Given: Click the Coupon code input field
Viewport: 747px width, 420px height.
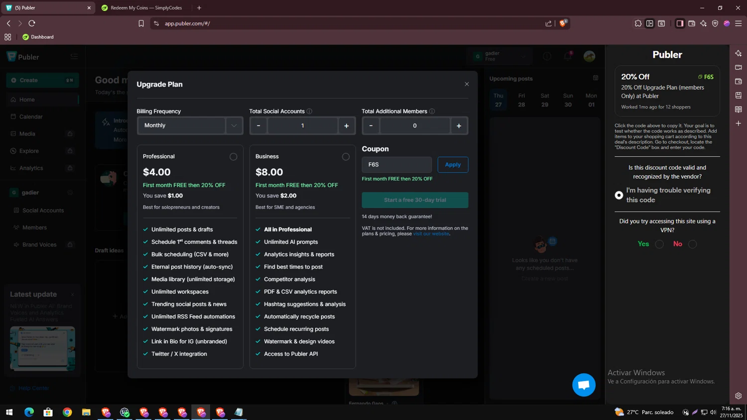Looking at the screenshot, I should click(396, 165).
